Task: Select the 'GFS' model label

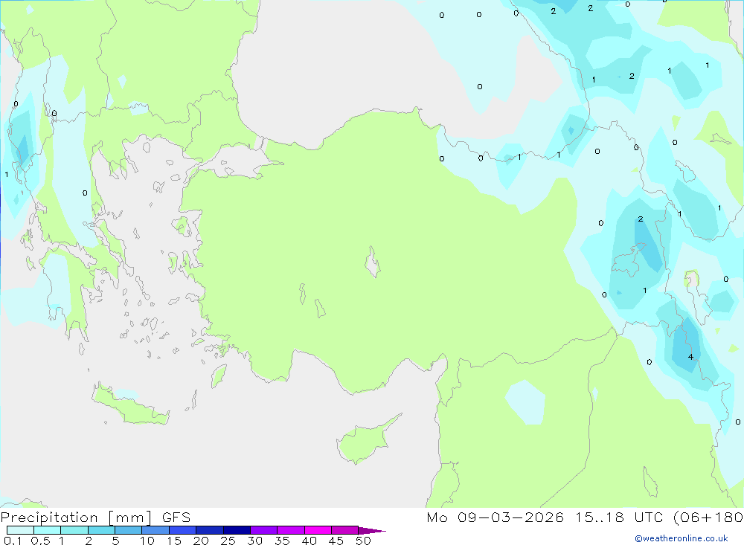Action: point(176,517)
